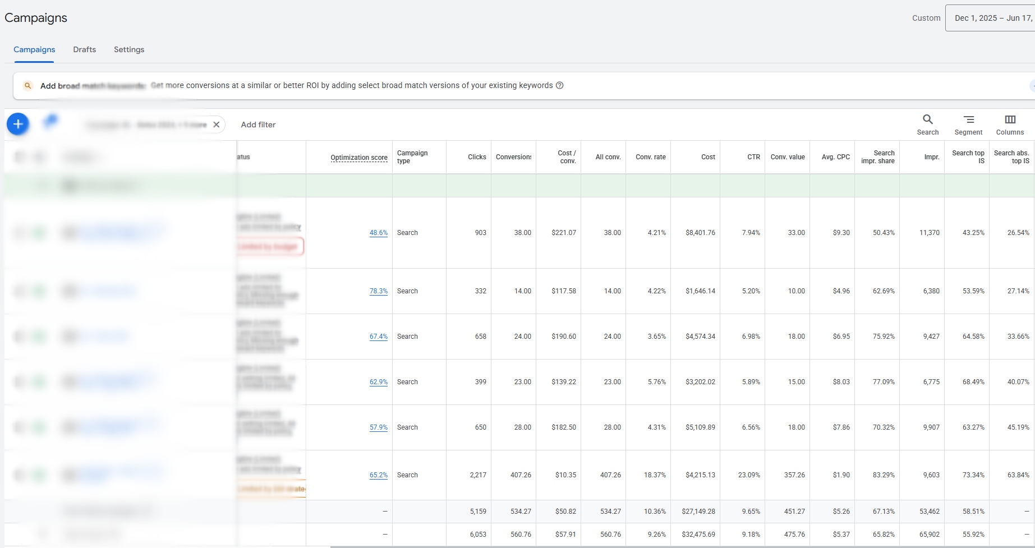Click the CTR cell 23.09%

(749, 475)
